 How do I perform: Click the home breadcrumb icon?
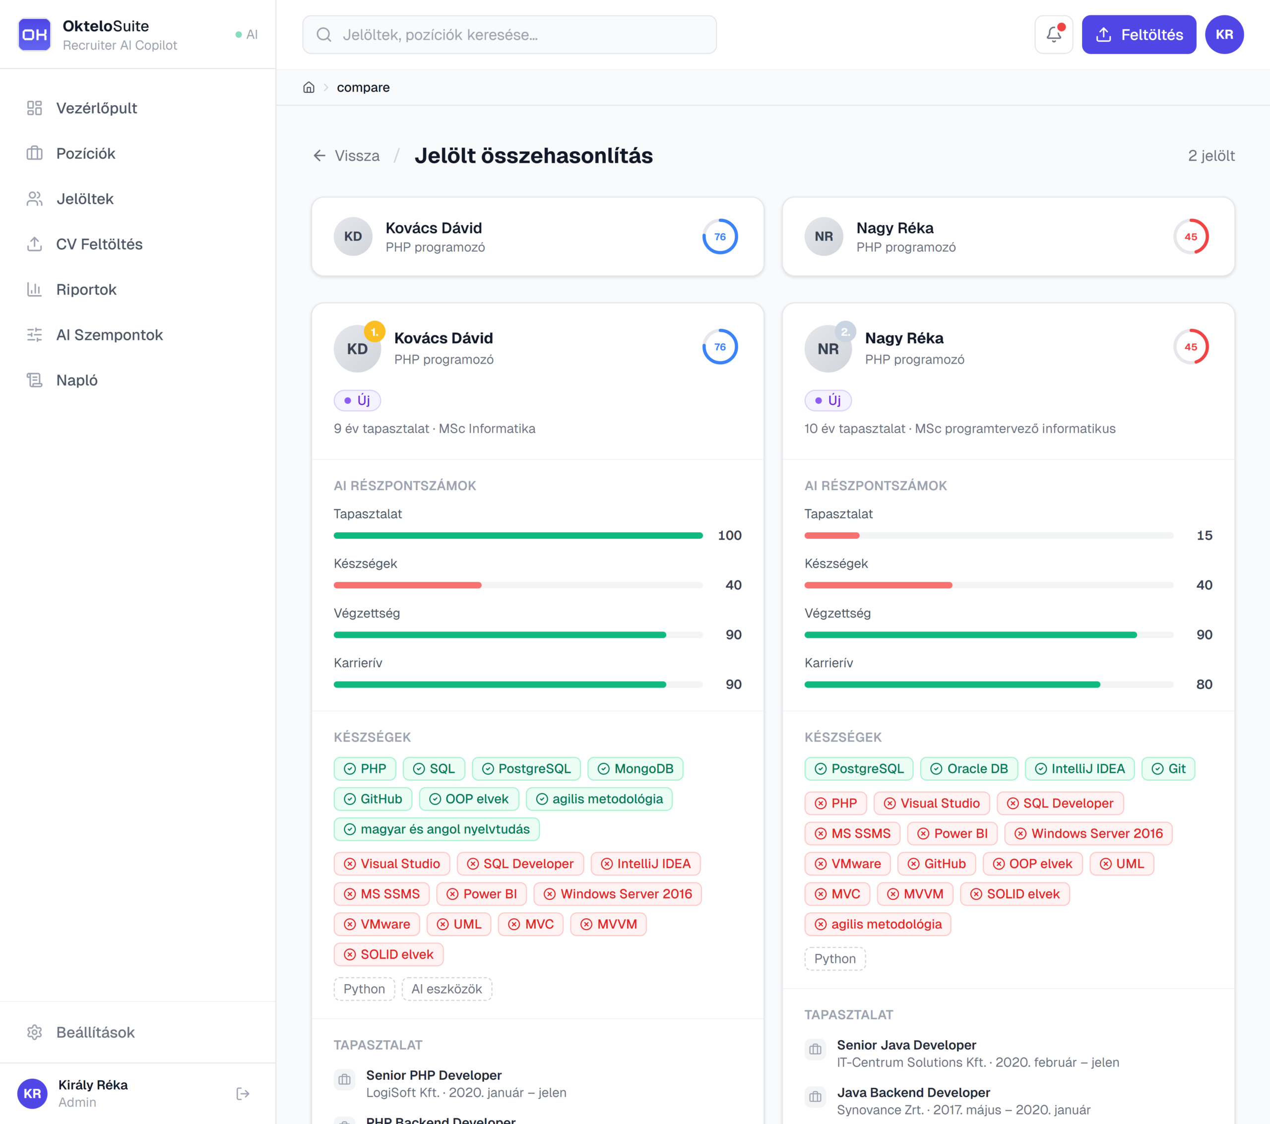click(x=309, y=87)
